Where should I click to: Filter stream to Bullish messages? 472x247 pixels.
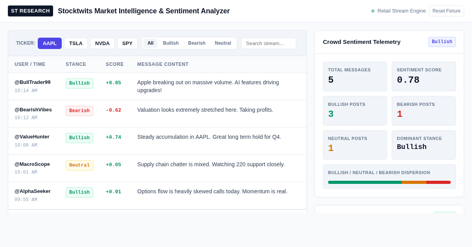pyautogui.click(x=171, y=43)
